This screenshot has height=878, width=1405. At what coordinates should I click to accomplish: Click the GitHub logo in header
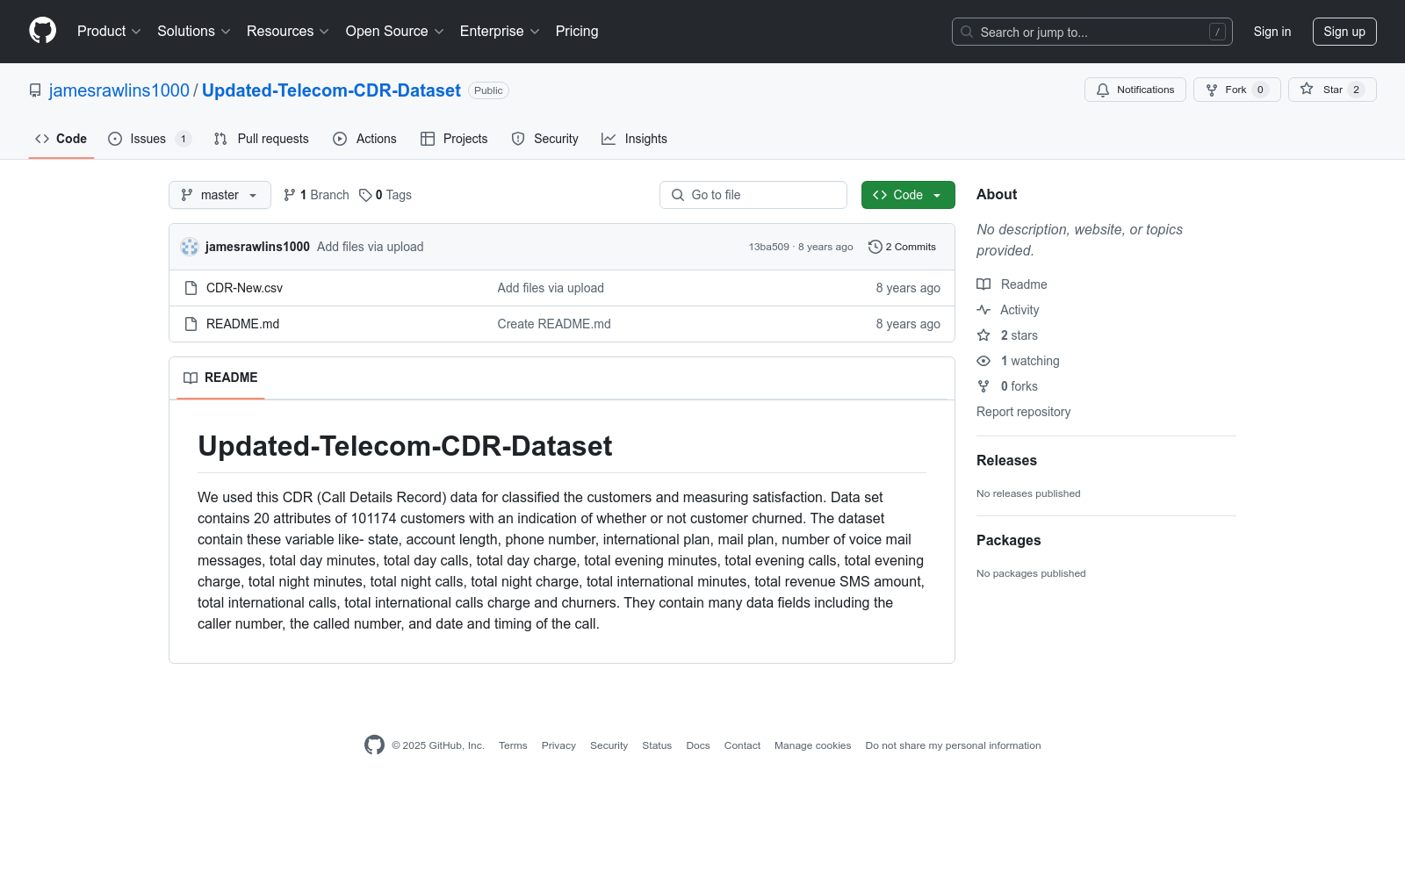click(42, 31)
